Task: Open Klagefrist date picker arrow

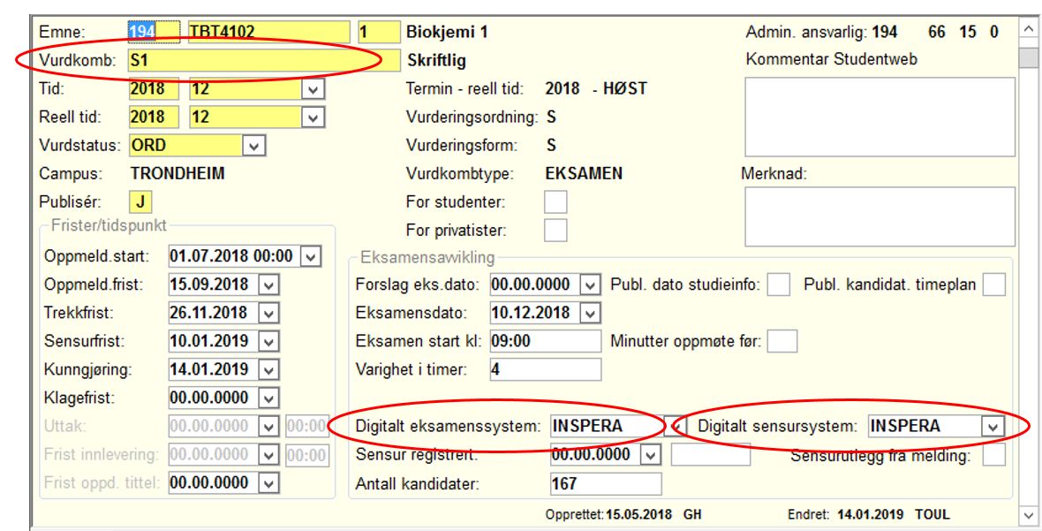Action: click(x=268, y=398)
